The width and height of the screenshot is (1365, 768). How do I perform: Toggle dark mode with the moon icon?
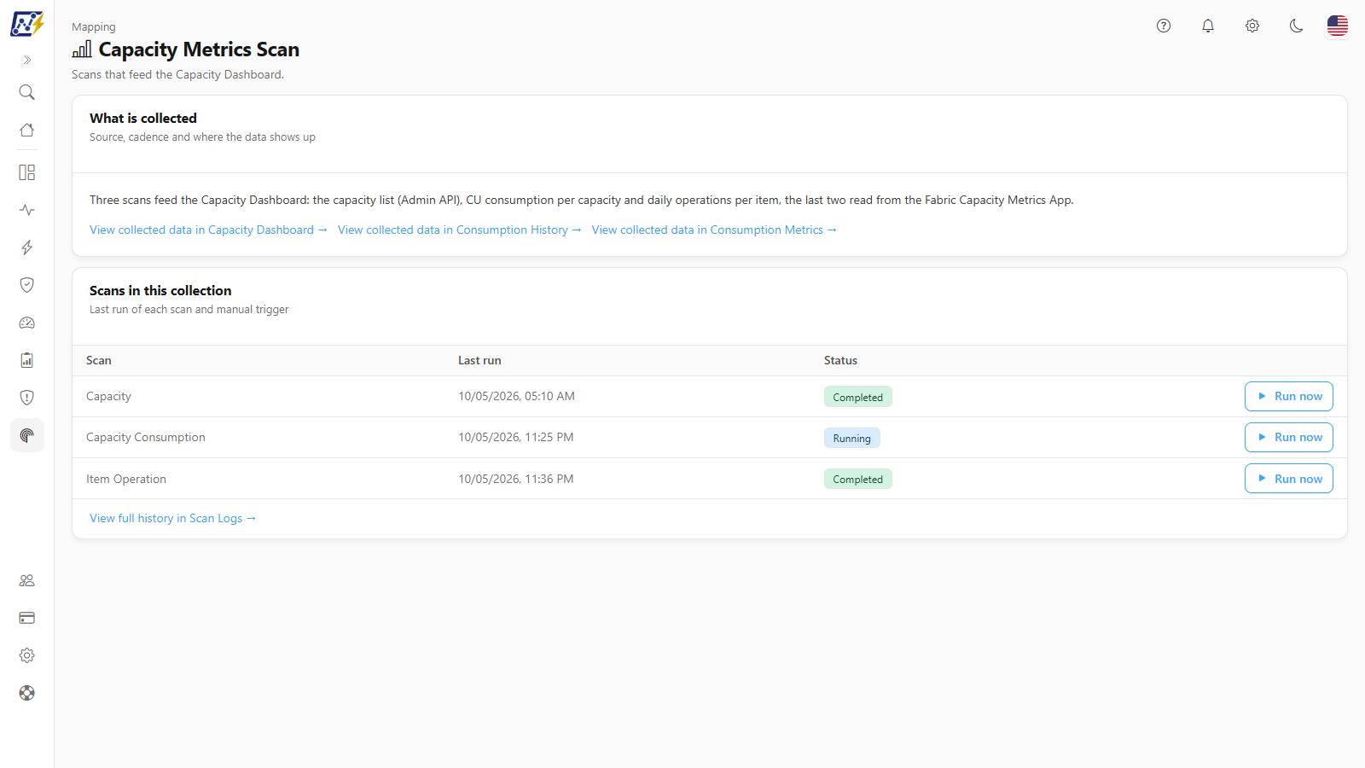pyautogui.click(x=1297, y=26)
